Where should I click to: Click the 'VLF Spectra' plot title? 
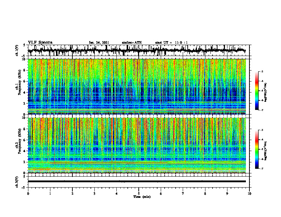40,43
